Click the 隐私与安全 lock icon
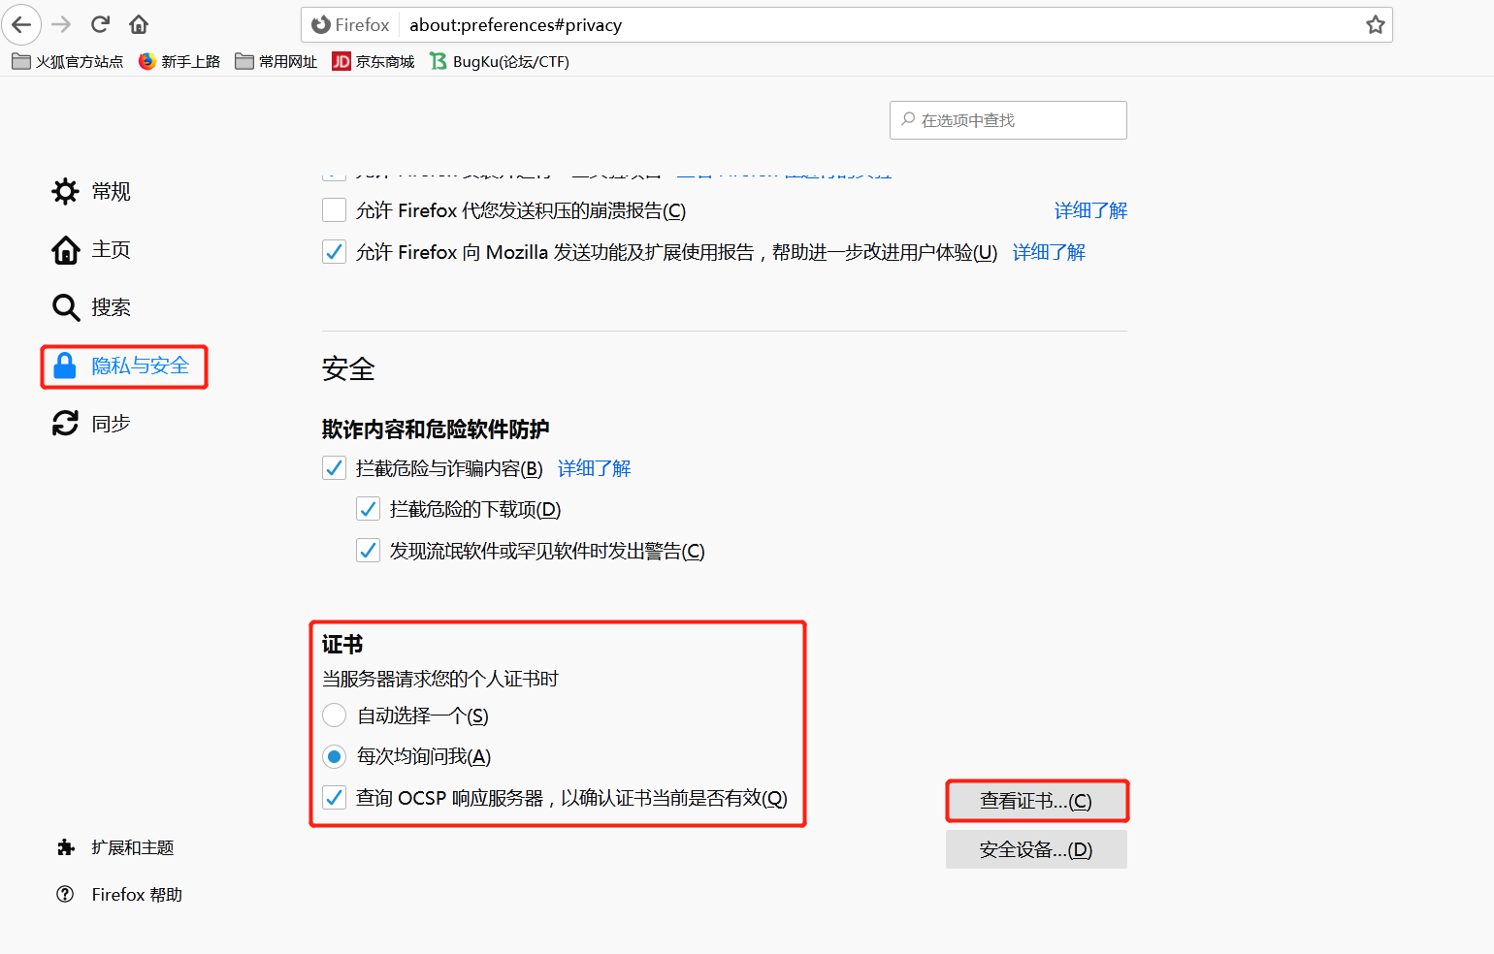This screenshot has height=954, width=1494. pos(64,366)
